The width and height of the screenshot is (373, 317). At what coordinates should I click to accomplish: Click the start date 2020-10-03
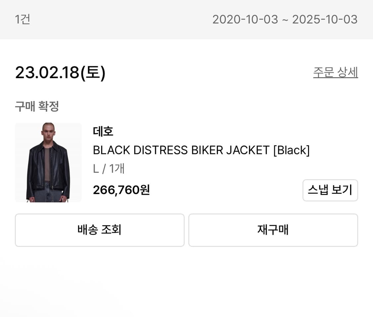pos(245,19)
